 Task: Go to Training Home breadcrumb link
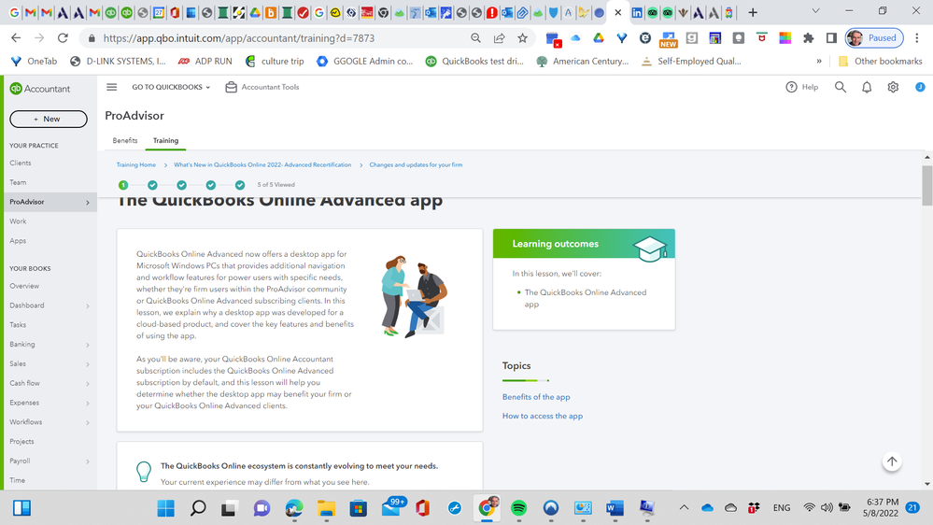coord(136,165)
